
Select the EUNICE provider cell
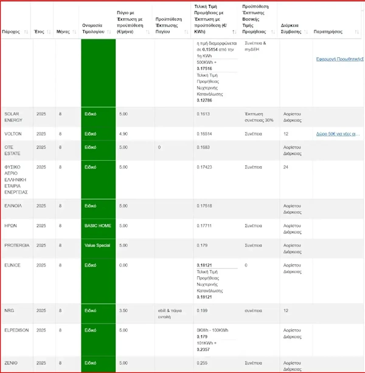[12, 265]
